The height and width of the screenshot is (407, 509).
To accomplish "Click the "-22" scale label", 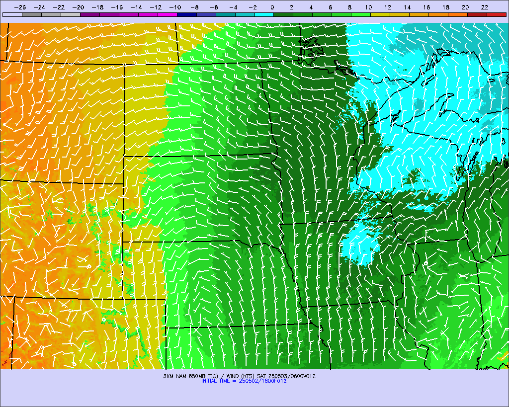I will pos(59,7).
